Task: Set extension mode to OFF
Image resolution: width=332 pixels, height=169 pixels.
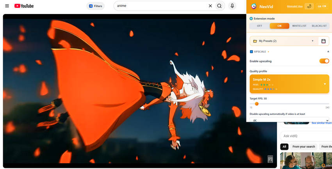Action: click(x=260, y=26)
